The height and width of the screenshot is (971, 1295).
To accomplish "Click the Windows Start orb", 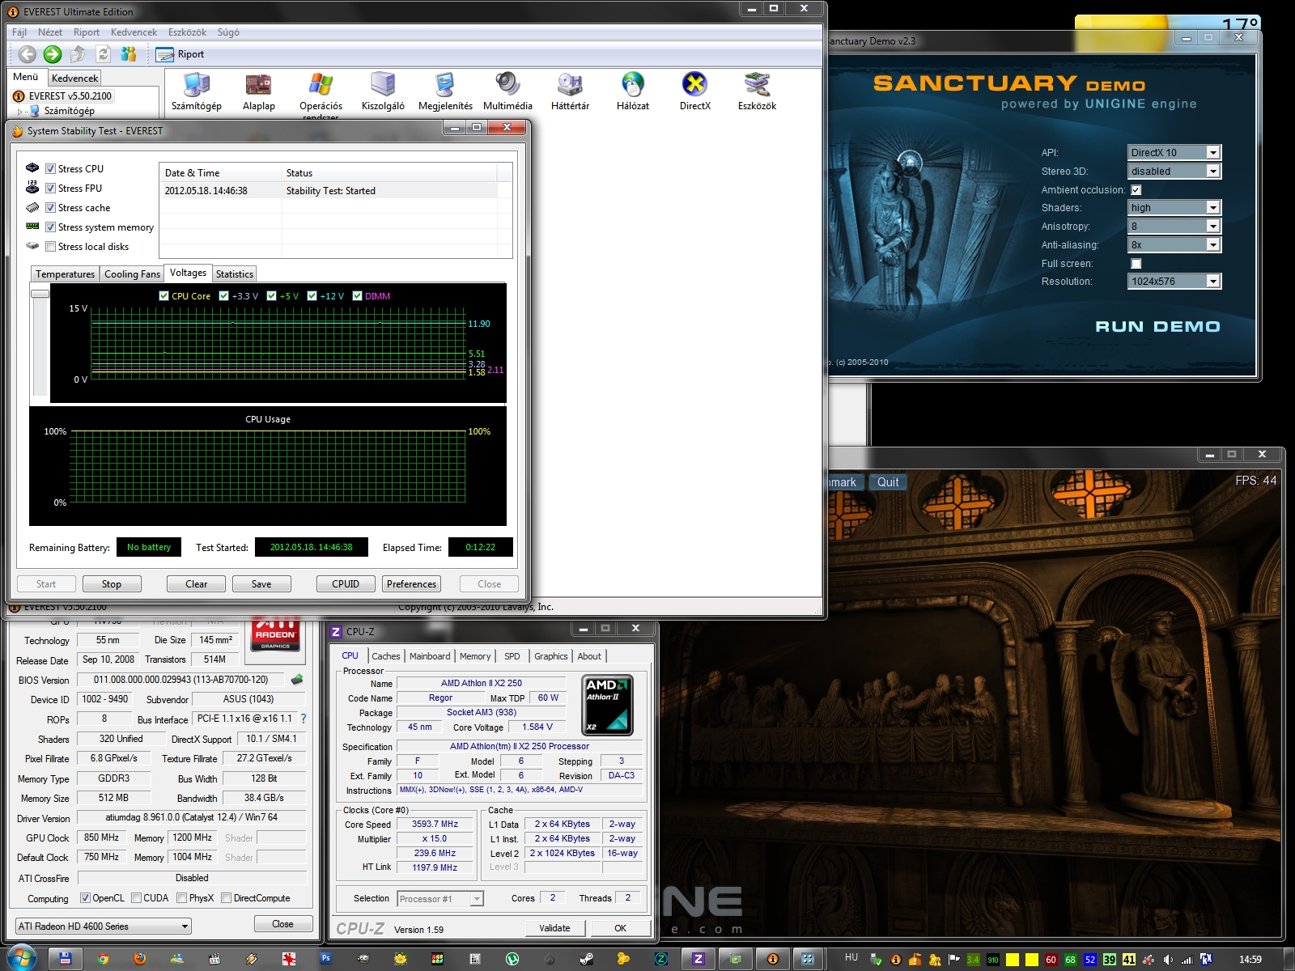I will (x=21, y=959).
